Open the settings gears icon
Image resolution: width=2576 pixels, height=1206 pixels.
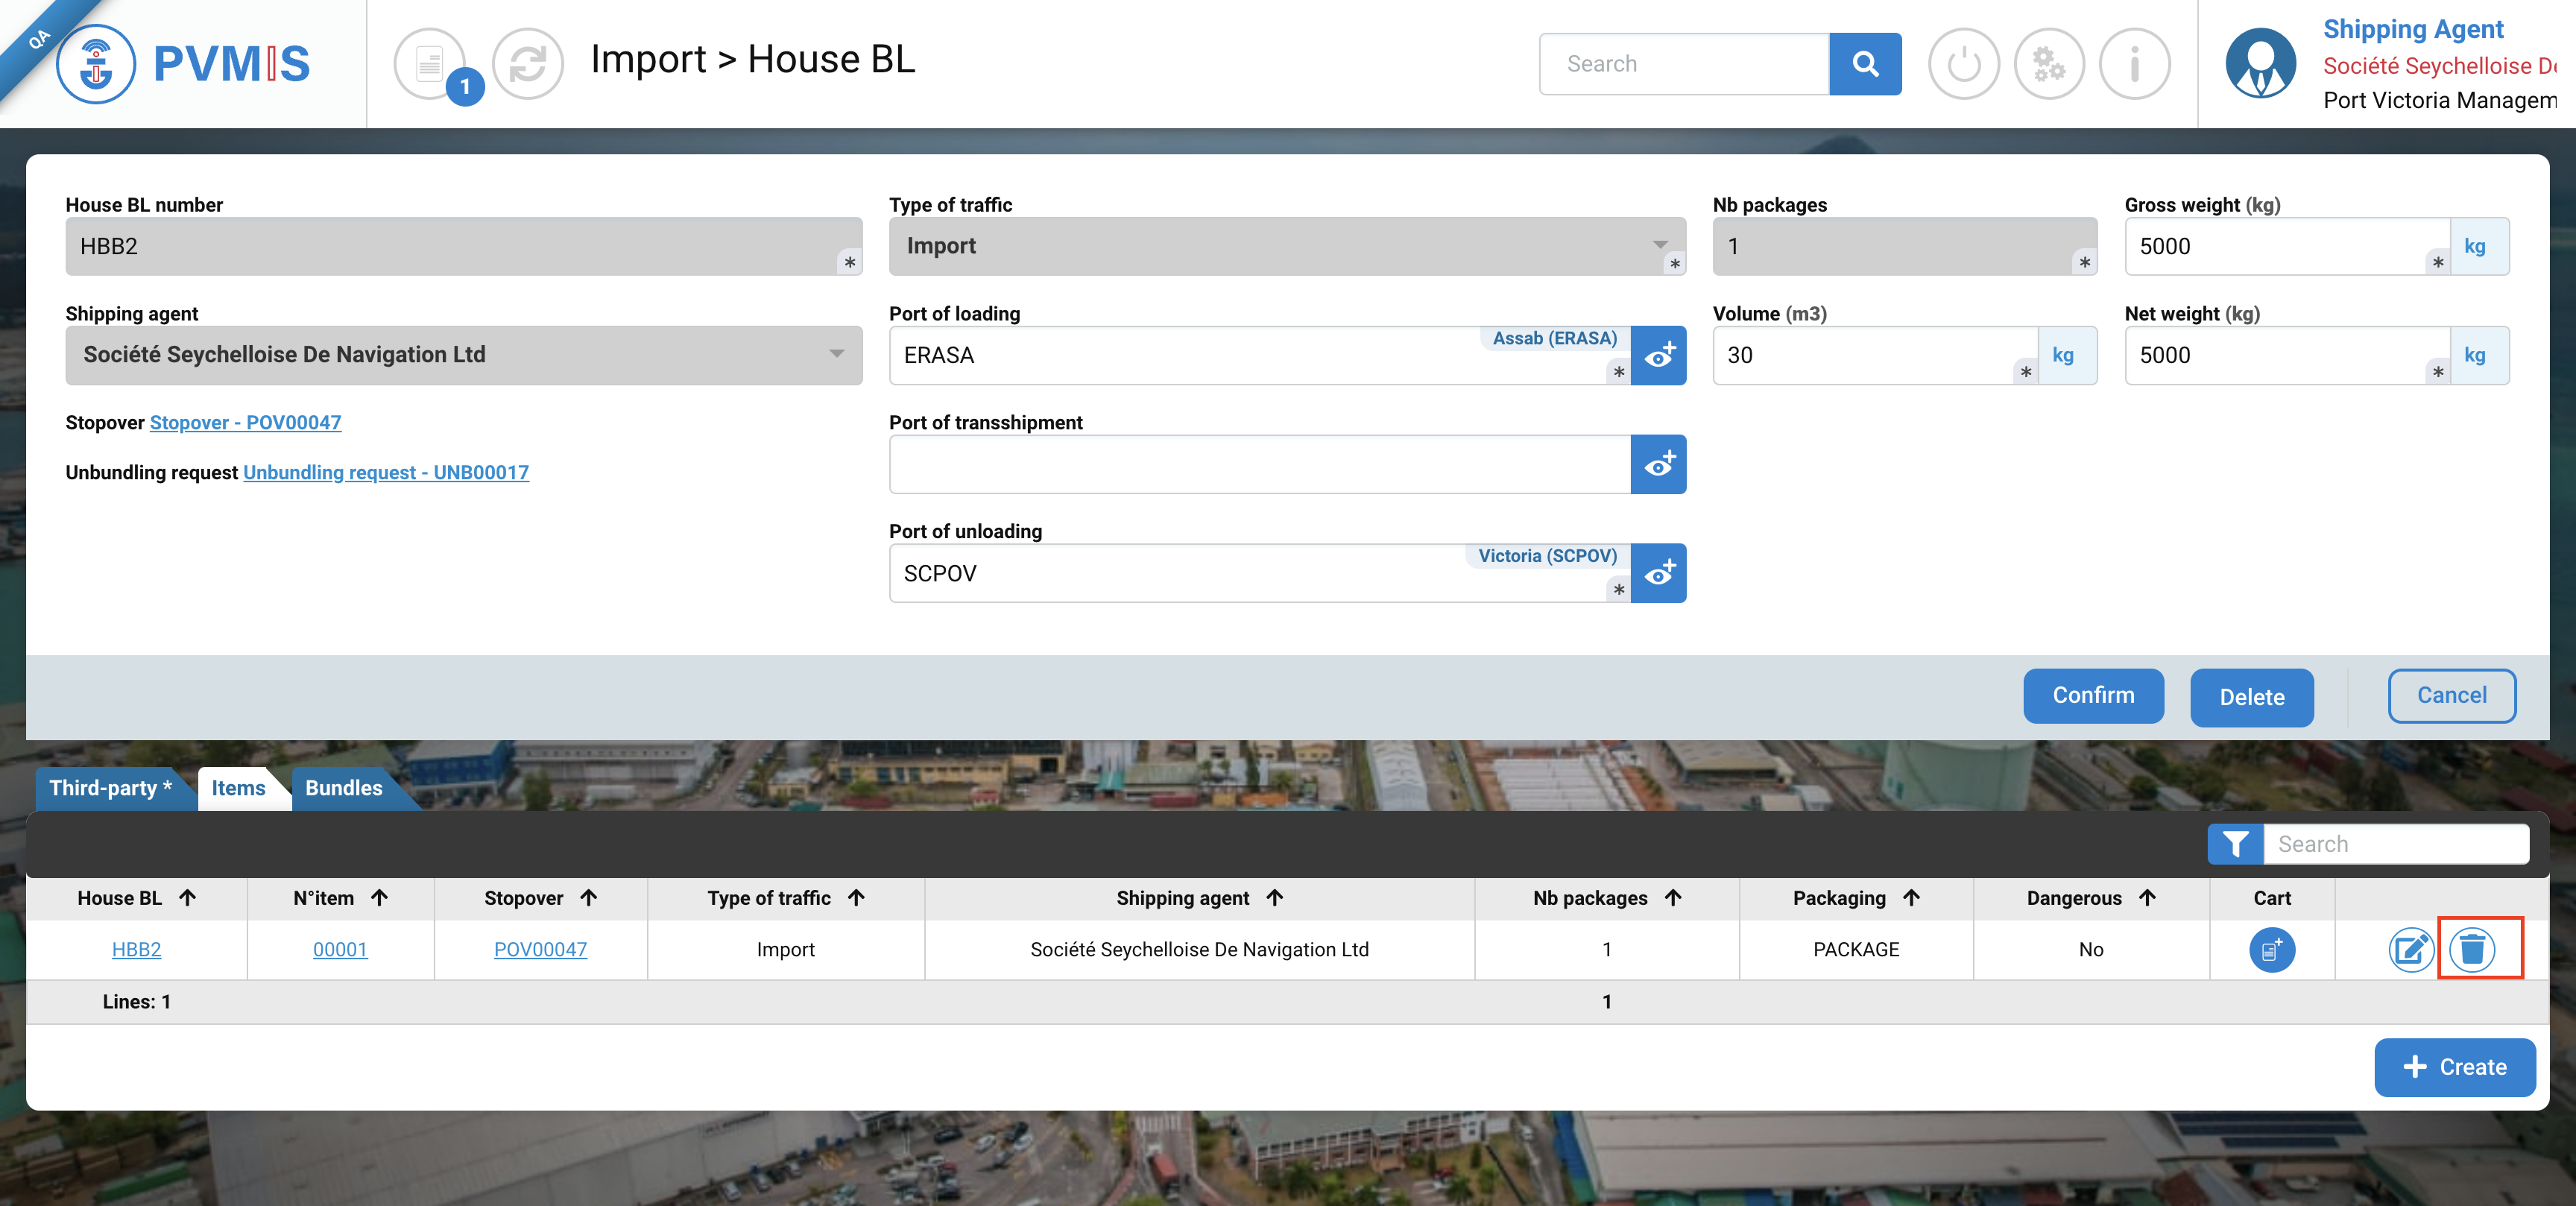click(2048, 64)
